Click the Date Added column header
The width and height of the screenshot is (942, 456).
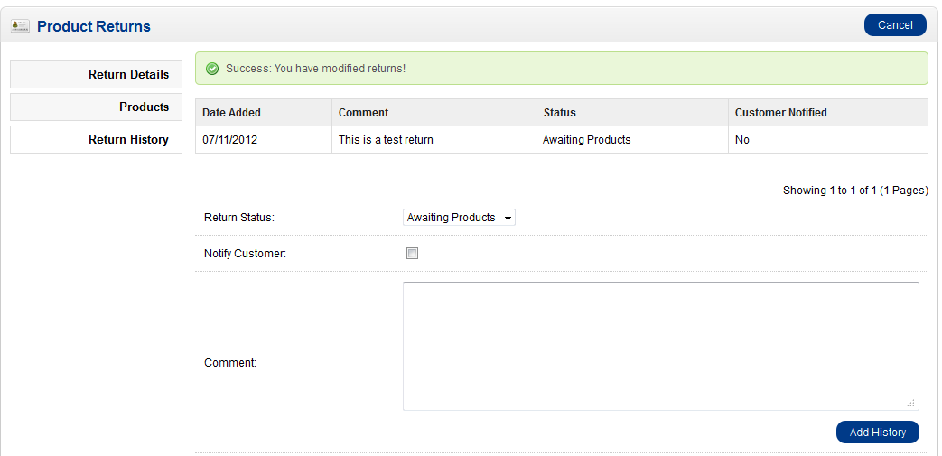(231, 113)
